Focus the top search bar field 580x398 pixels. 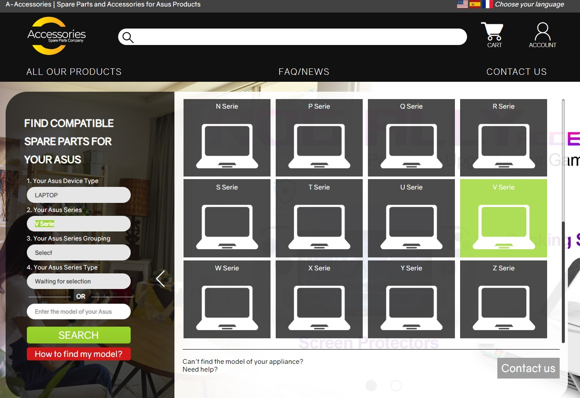pos(293,37)
